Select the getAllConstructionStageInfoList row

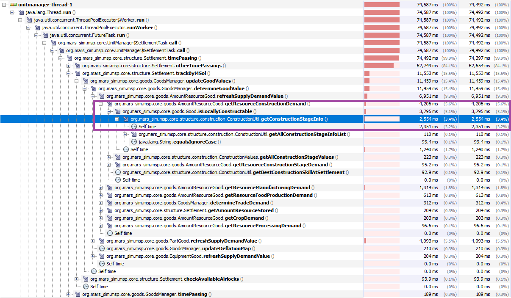(244, 134)
